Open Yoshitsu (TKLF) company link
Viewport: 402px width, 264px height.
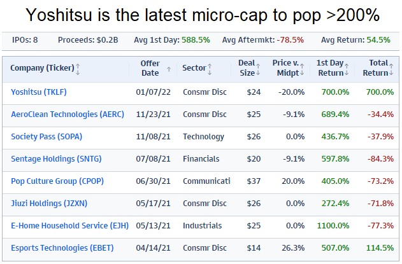coord(39,92)
